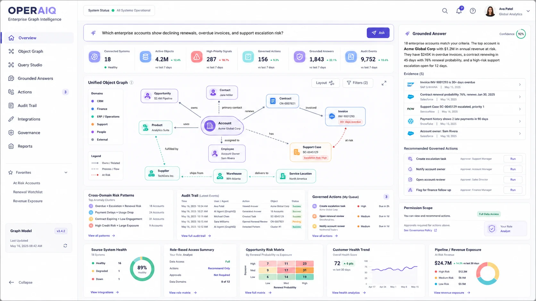Viewport: 536px width, 301px height.
Task: Open the At Risk Accounts favorite
Action: 27,183
